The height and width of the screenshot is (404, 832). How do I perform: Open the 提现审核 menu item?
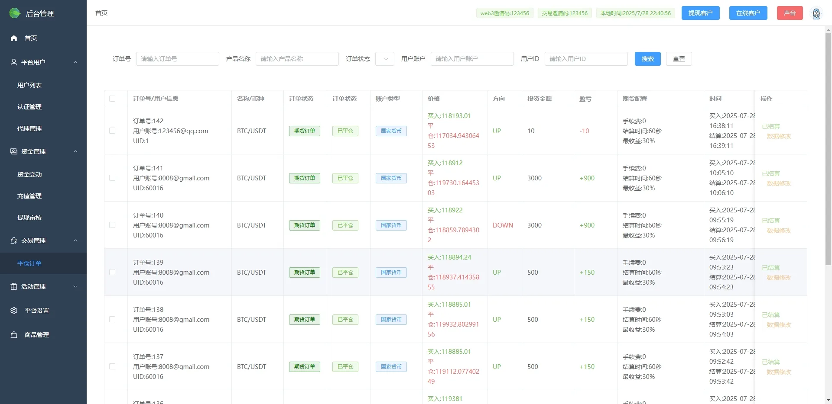29,218
